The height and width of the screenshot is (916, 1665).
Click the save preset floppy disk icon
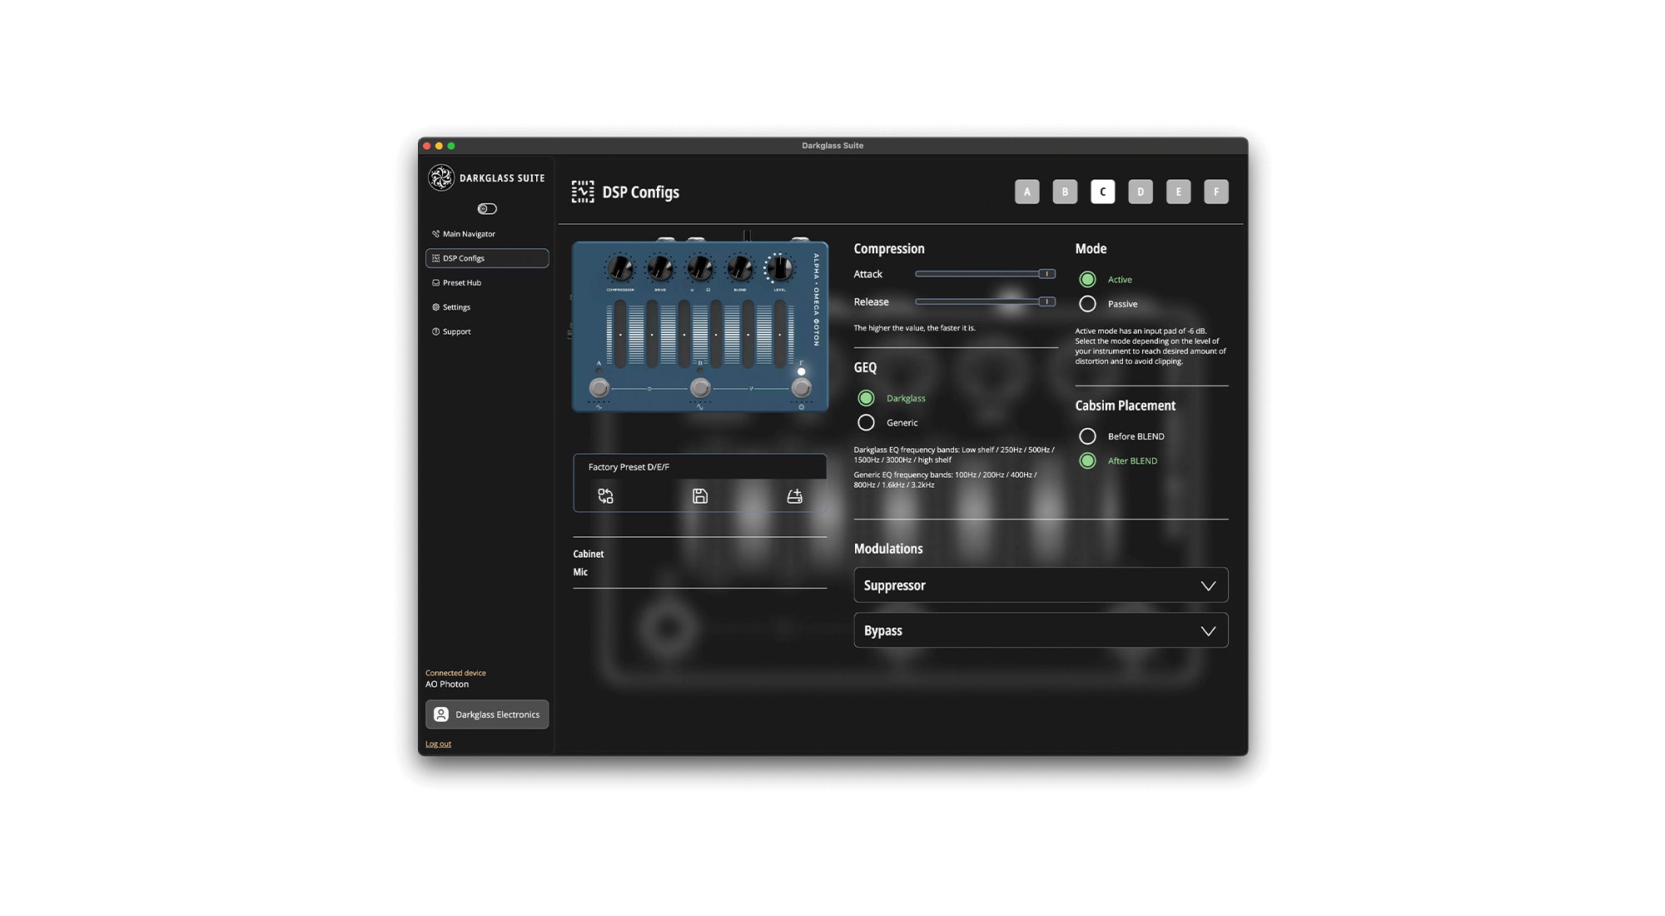point(700,496)
